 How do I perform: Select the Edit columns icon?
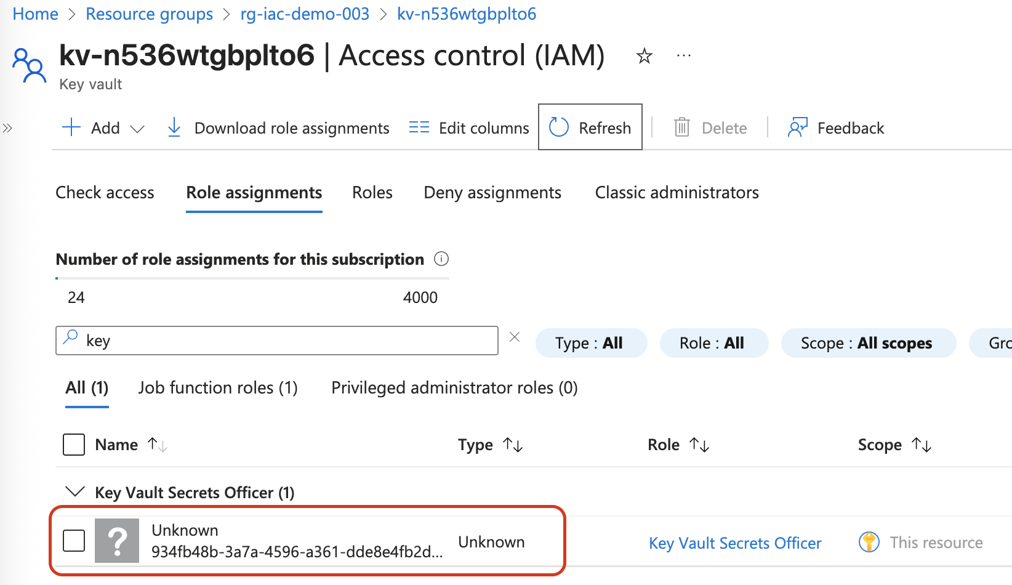tap(419, 127)
